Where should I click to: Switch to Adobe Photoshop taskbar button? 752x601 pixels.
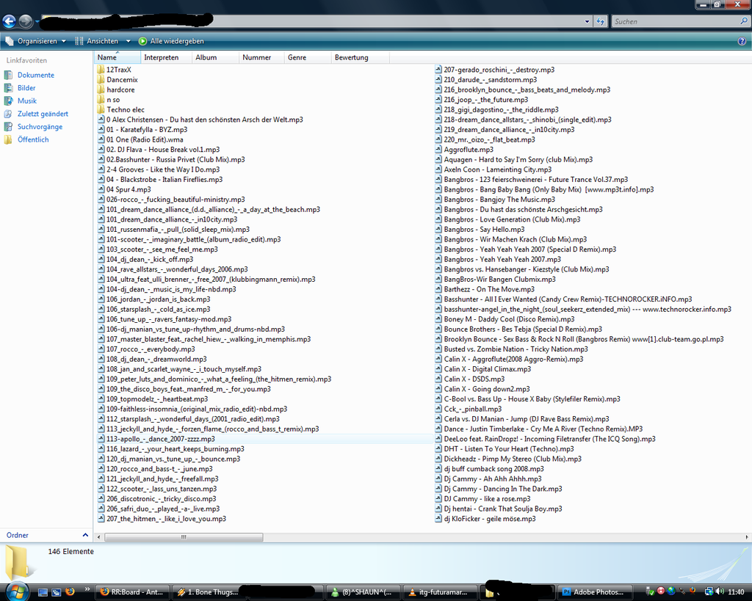coord(594,592)
